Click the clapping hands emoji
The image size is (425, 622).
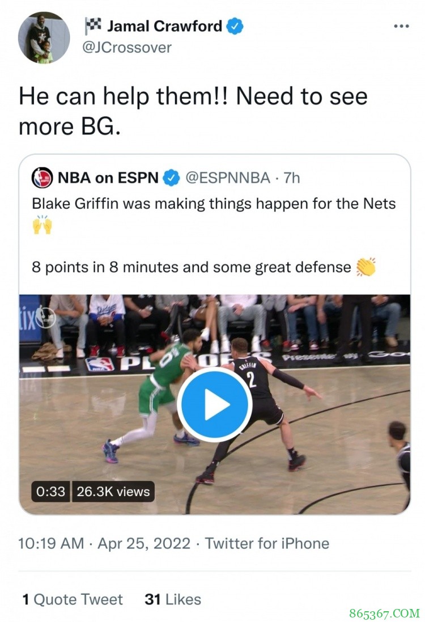(366, 266)
